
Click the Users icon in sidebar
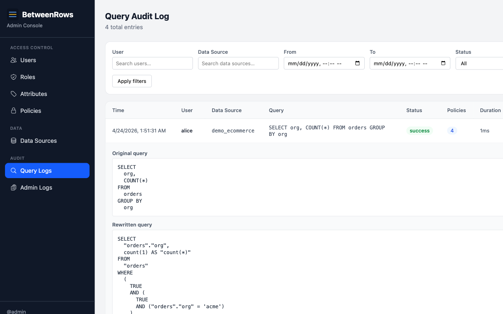tap(13, 60)
